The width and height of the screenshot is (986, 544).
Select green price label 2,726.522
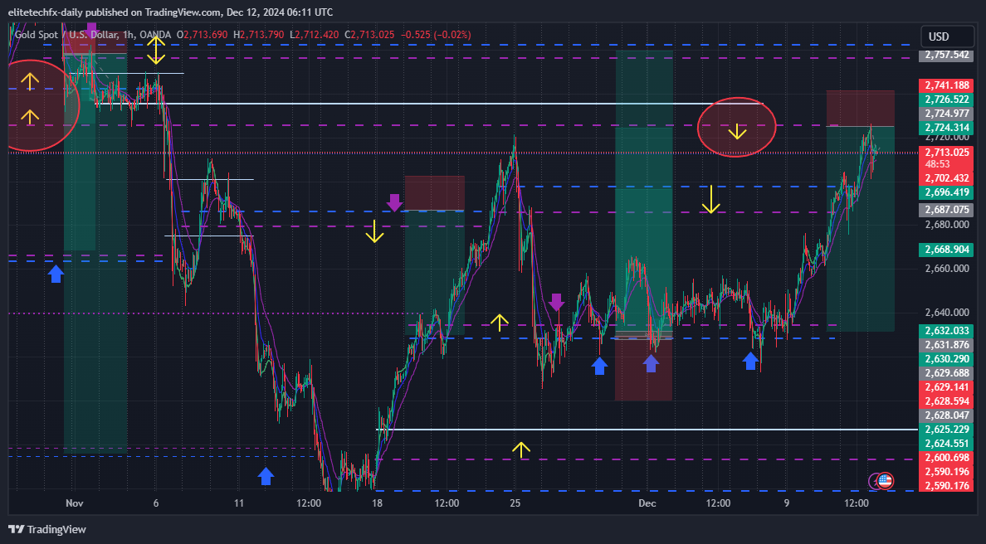(x=947, y=100)
